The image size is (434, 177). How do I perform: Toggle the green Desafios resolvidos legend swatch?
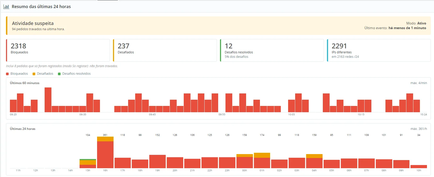59,74
